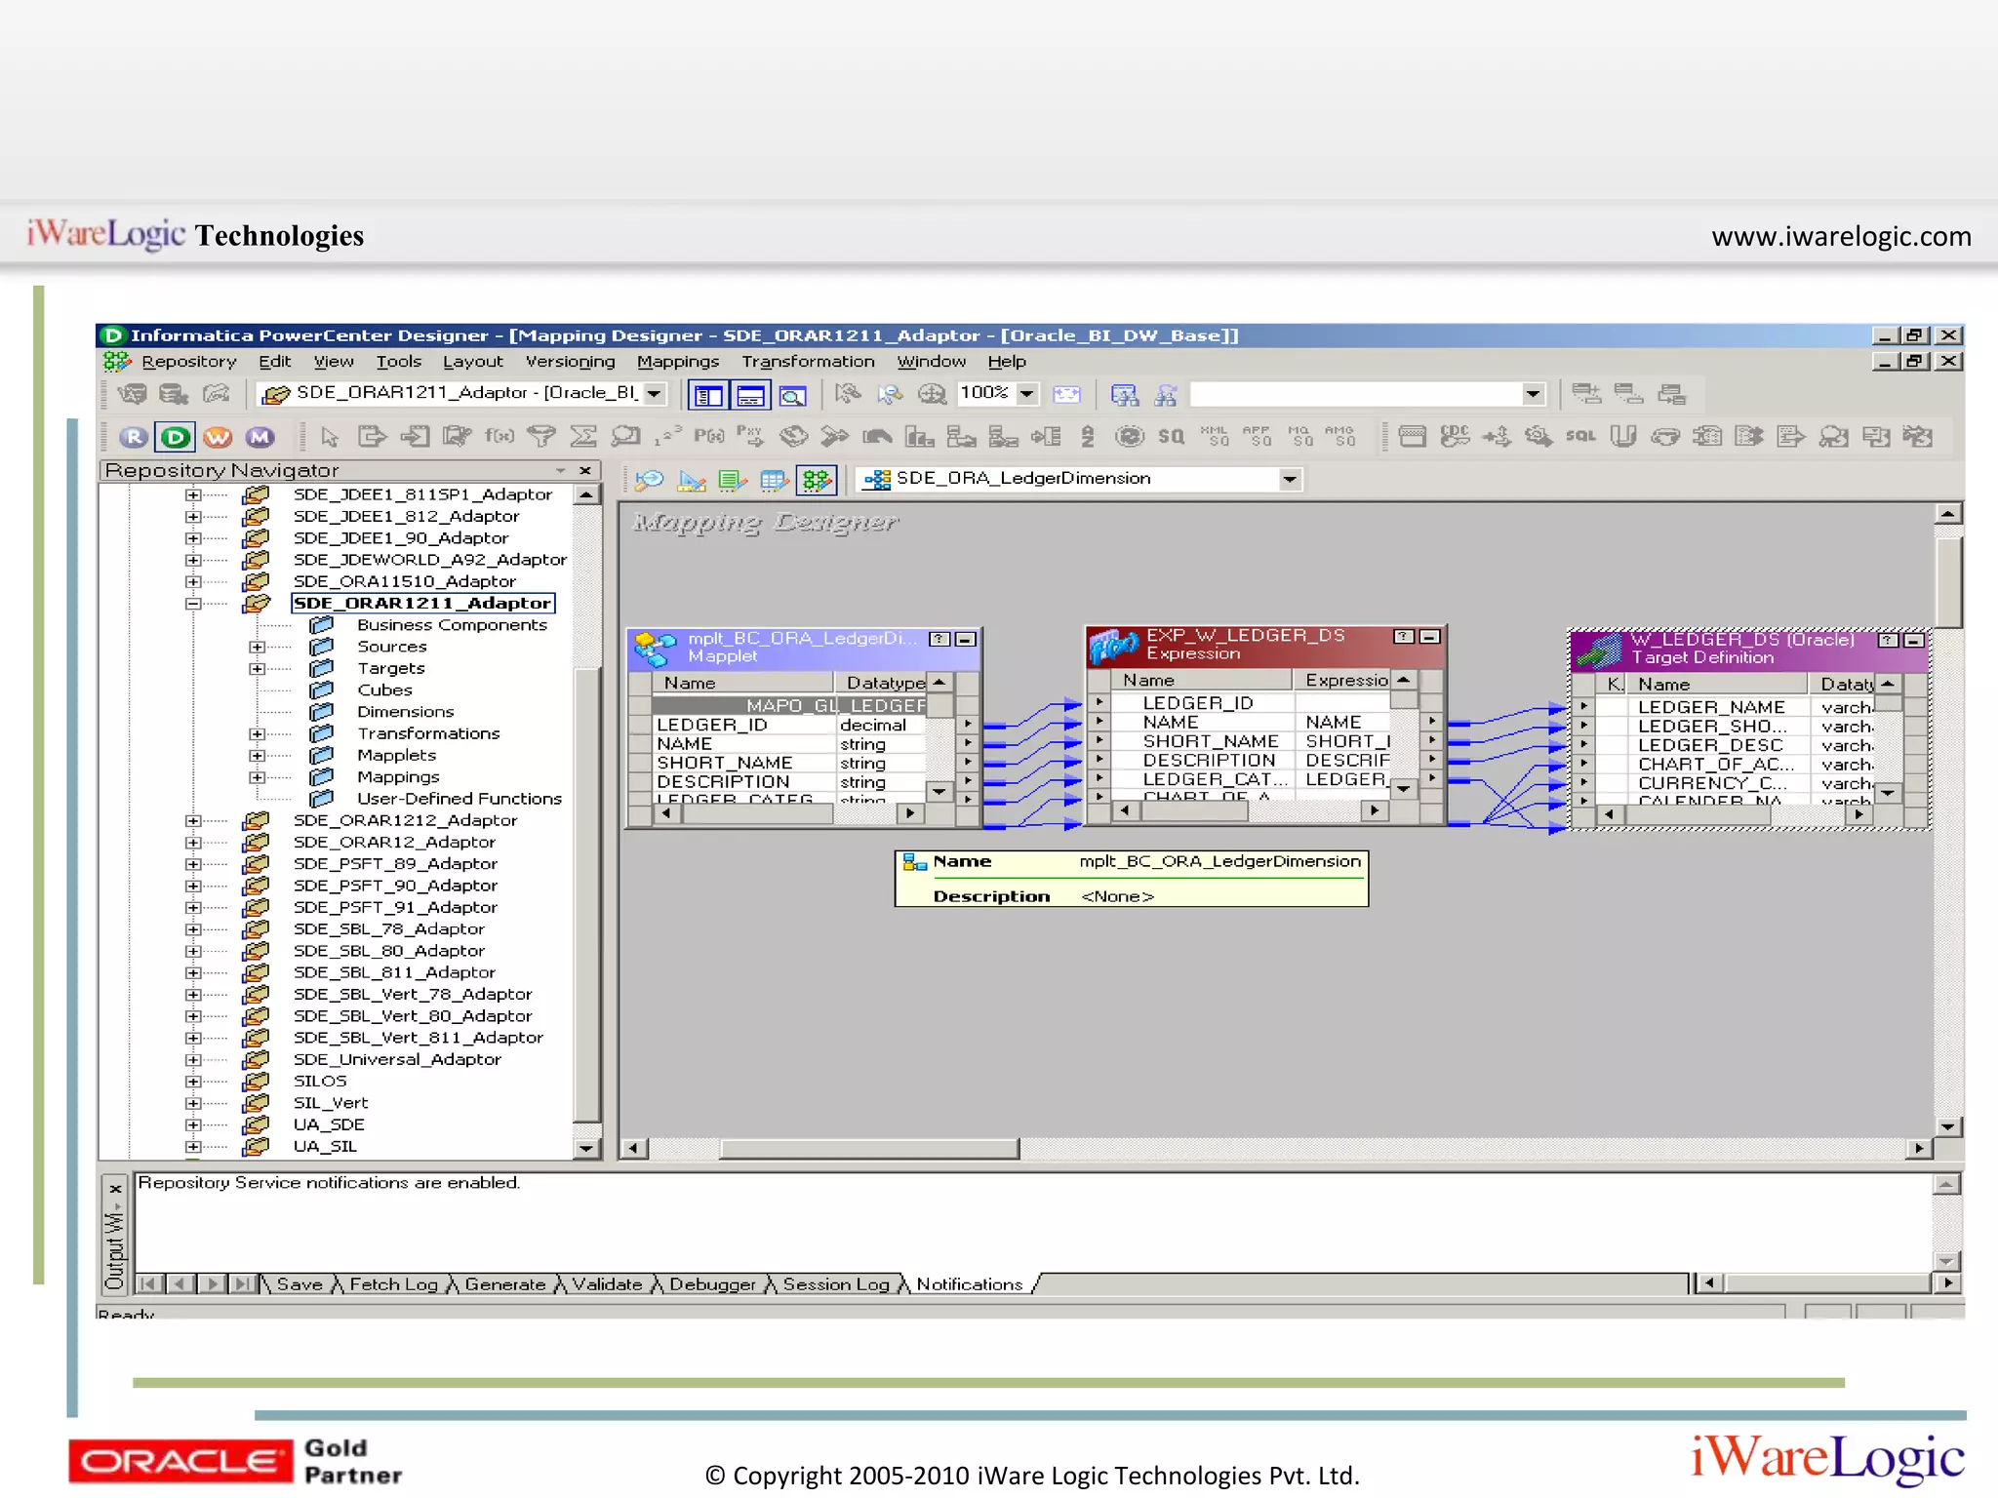Open the SDE_ORAR1211_Adaptor folder dropdown
Screen dimensions: 1998x1498
(655, 393)
